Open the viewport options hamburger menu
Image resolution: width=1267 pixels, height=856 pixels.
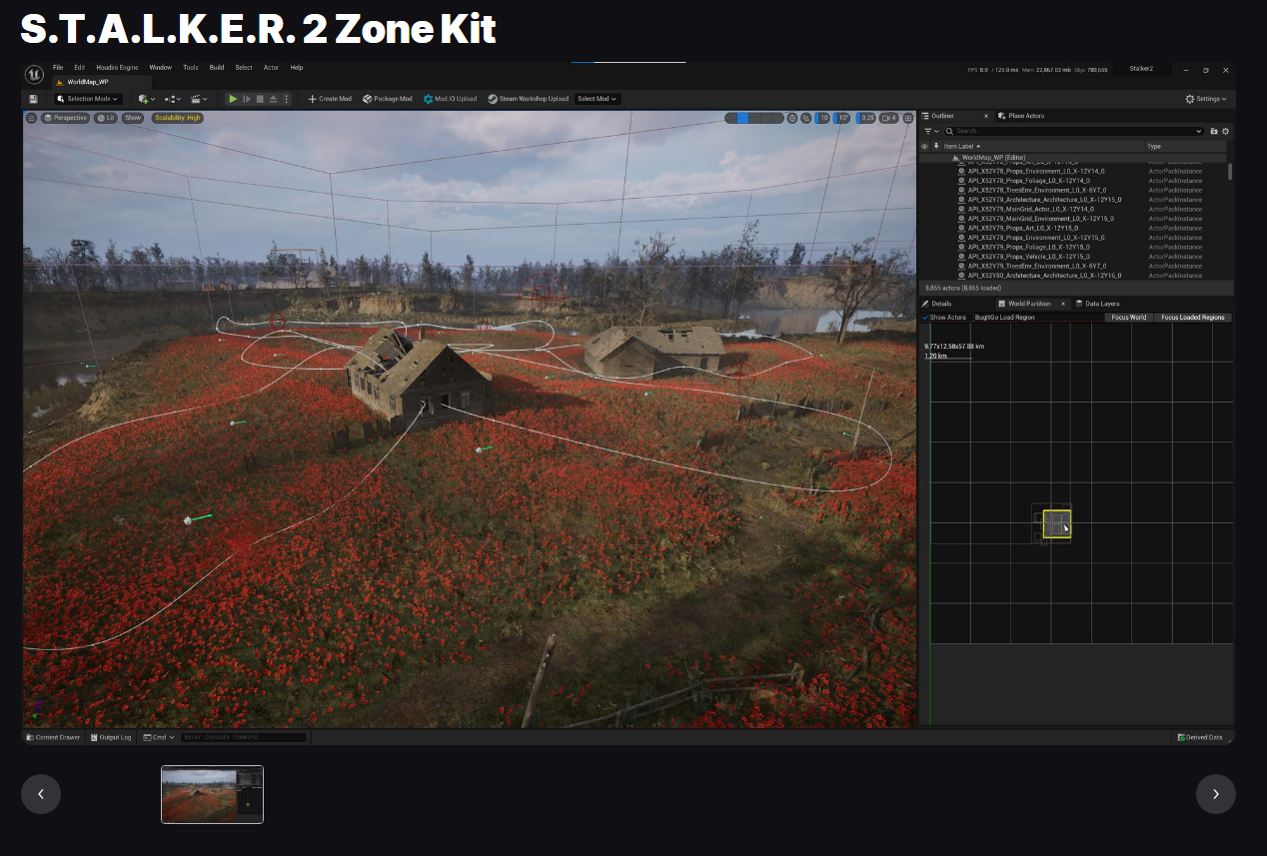31,118
